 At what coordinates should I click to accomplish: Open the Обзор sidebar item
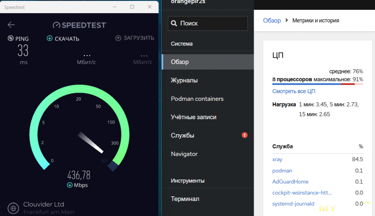coord(208,62)
